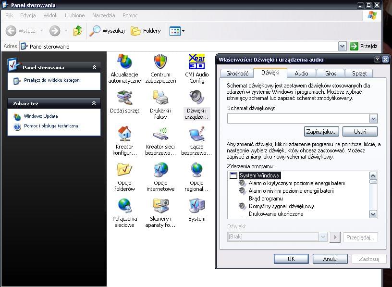Viewport: 392px width, 287px height.
Task: Click the Przeglądaj button
Action: pos(360,237)
